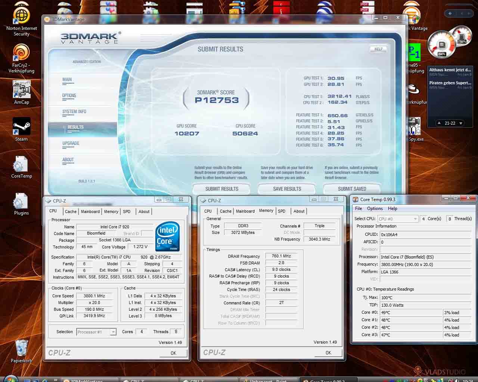
Task: Expand the 21-22 feed pager down arrow
Action: tap(461, 123)
